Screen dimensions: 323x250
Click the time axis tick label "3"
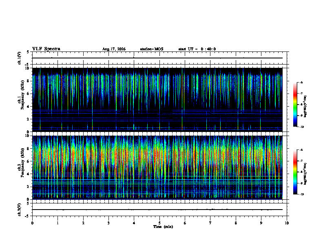(108, 223)
